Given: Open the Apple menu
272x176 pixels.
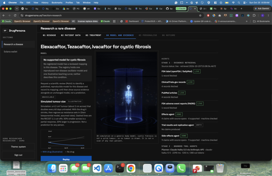Looking at the screenshot, I should [x=4, y=3].
